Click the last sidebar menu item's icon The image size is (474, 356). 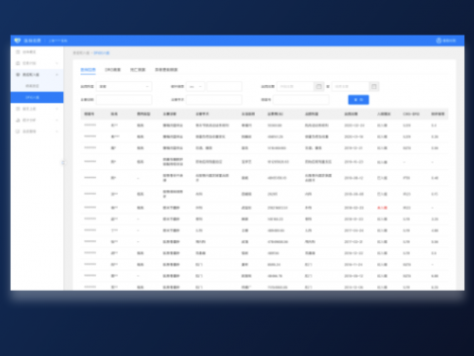coord(18,132)
